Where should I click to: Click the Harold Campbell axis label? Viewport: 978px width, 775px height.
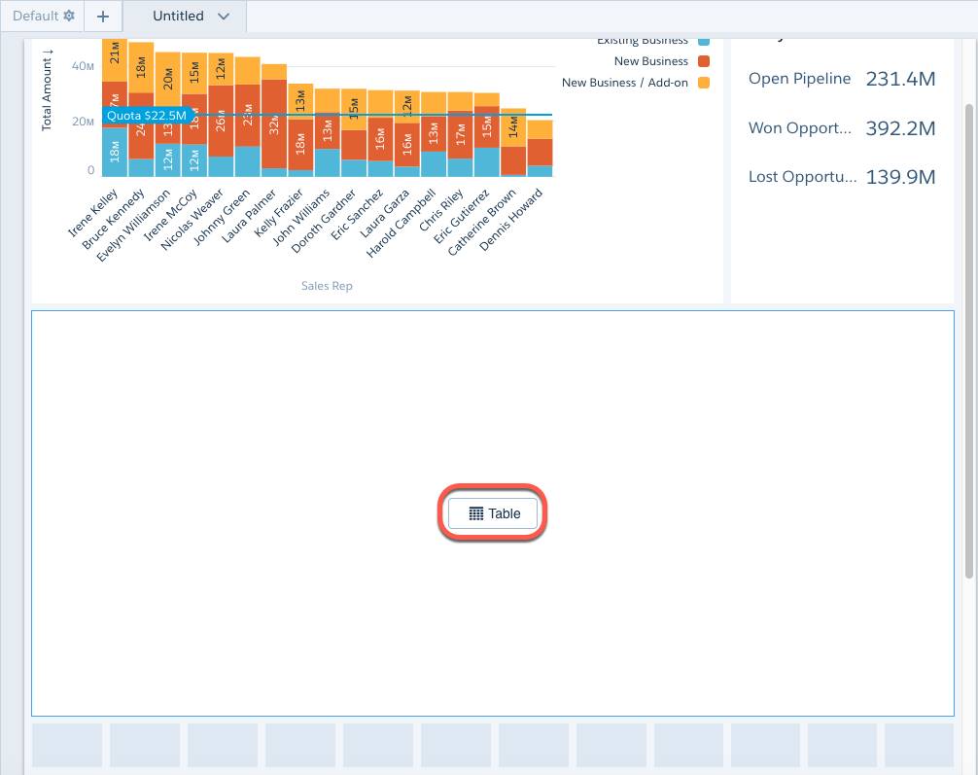tap(401, 222)
